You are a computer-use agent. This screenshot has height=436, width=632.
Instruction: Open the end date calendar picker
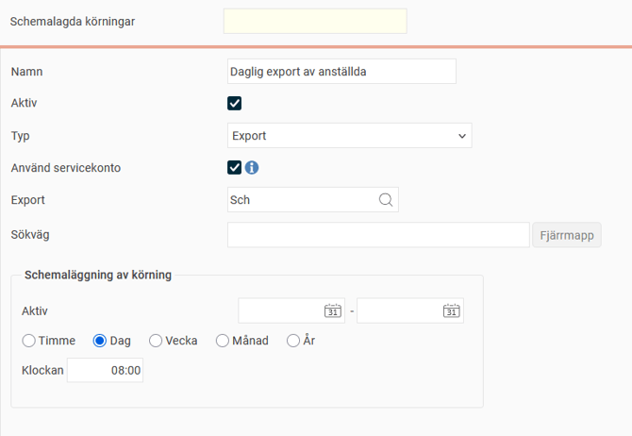(x=451, y=310)
